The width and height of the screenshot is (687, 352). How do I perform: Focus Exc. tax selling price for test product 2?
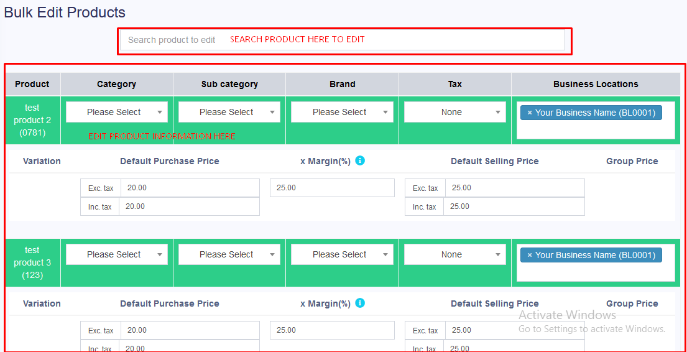tap(514, 188)
